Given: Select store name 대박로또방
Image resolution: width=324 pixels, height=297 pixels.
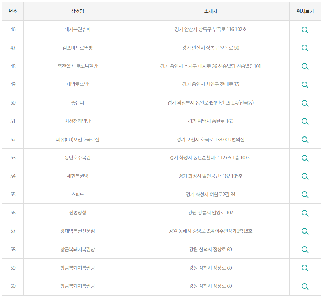Looking at the screenshot, I should (78, 84).
